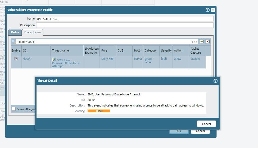
Task: Clear the search filter with X icon
Action: tap(208, 41)
